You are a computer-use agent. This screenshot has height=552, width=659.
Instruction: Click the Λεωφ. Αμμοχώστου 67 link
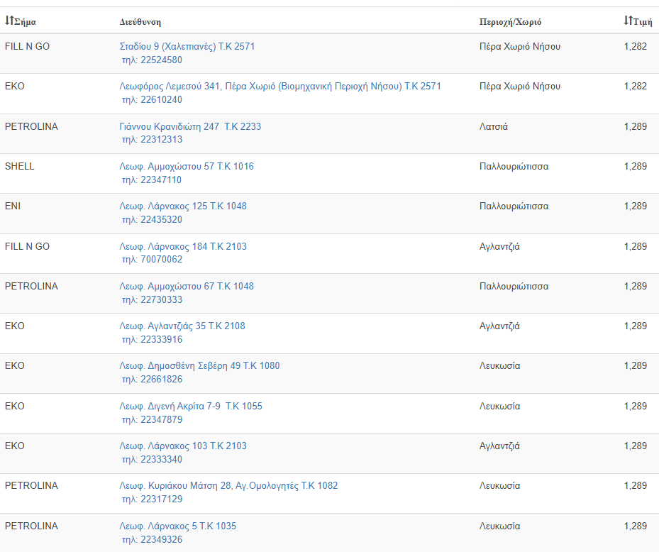click(187, 287)
